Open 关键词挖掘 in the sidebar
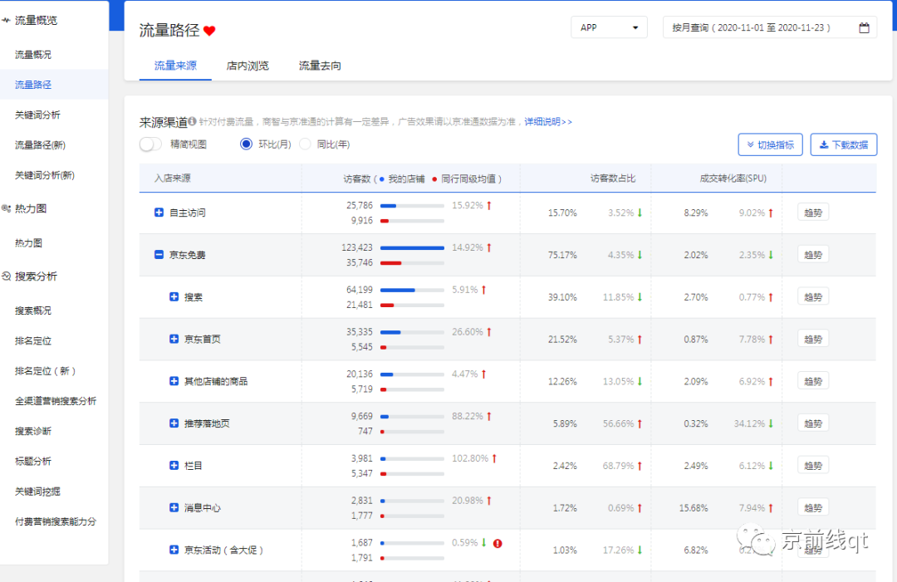 click(37, 492)
